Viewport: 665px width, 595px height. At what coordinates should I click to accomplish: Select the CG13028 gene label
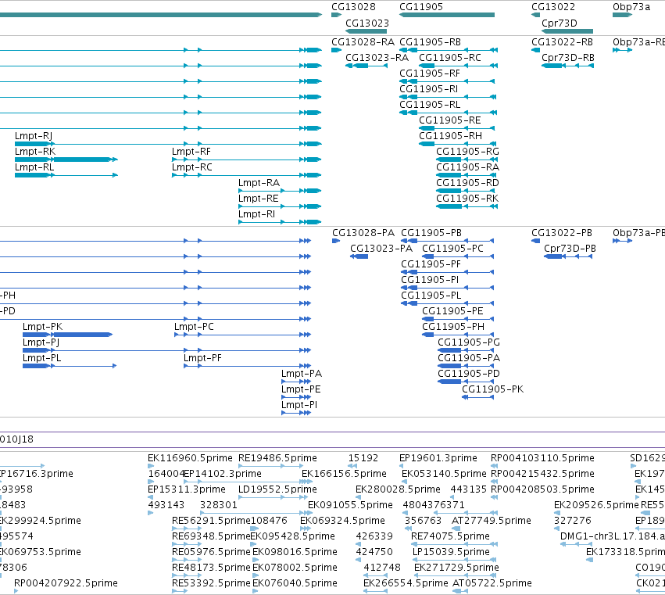[353, 7]
